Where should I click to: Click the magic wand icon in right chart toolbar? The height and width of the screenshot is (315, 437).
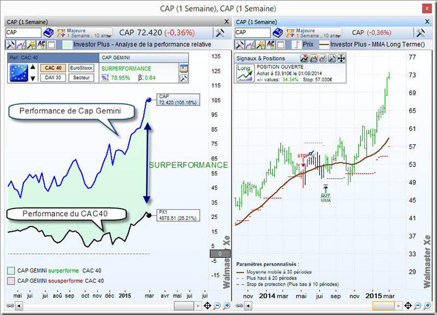click(261, 45)
